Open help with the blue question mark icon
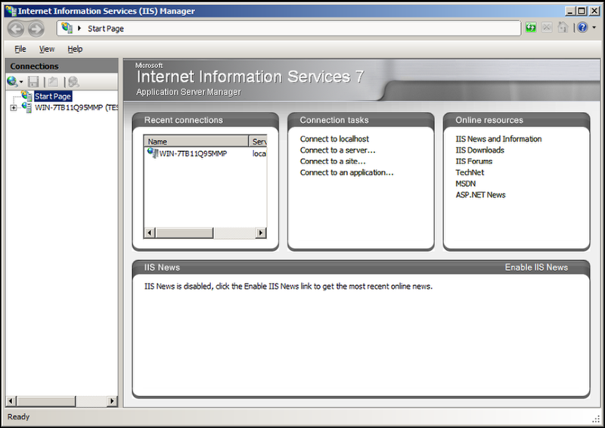This screenshot has height=428, width=605. tap(582, 28)
